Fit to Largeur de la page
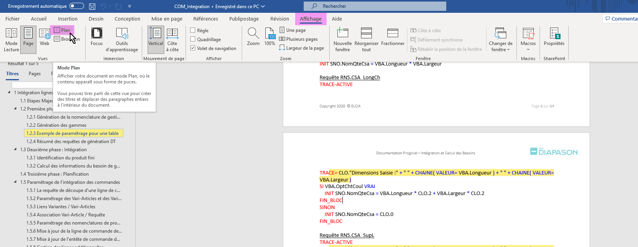The width and height of the screenshot is (638, 247). tap(302, 48)
